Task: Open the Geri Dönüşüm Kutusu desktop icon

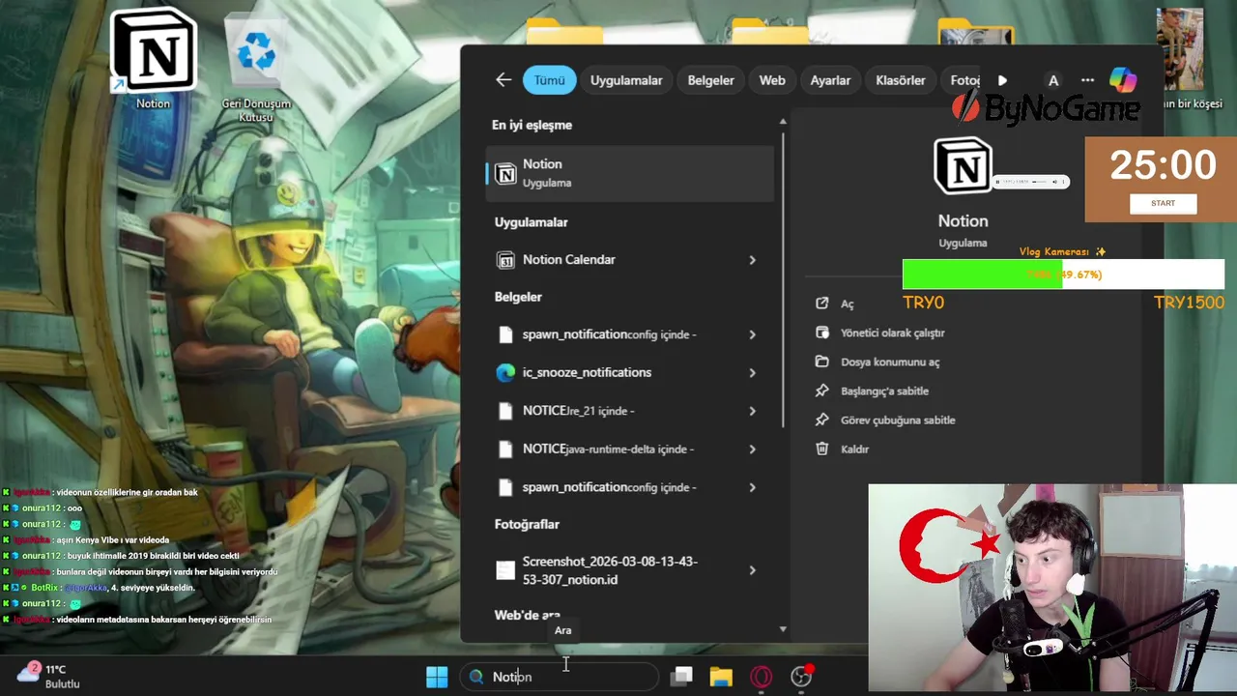Action: click(x=255, y=68)
